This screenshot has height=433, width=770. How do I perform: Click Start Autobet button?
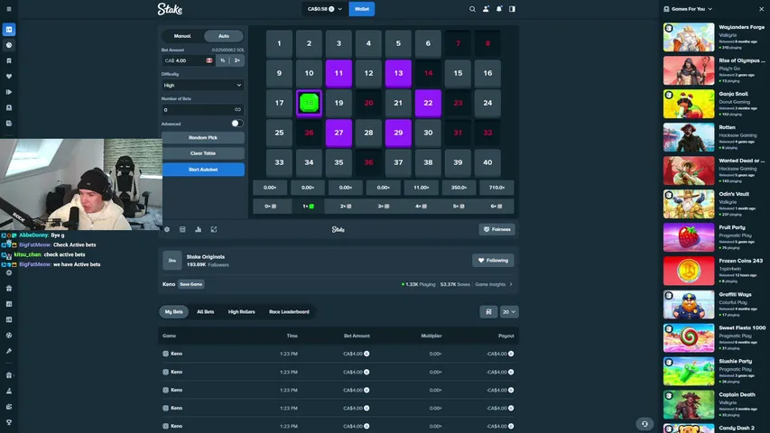[x=203, y=170]
